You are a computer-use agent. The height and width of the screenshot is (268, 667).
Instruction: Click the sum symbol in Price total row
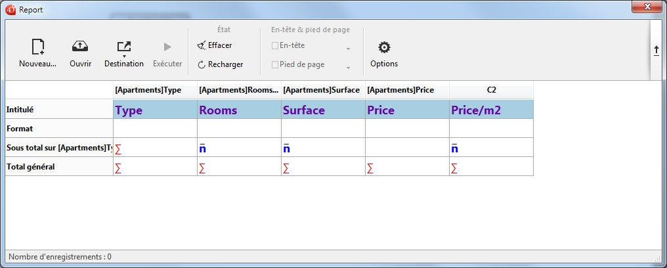tap(370, 169)
